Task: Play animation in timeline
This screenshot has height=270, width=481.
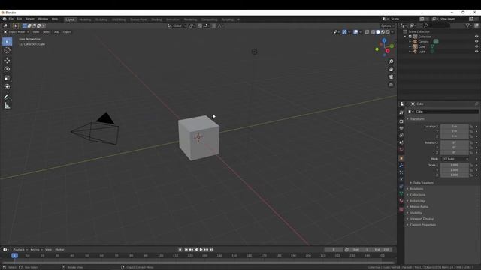Action: [201, 250]
